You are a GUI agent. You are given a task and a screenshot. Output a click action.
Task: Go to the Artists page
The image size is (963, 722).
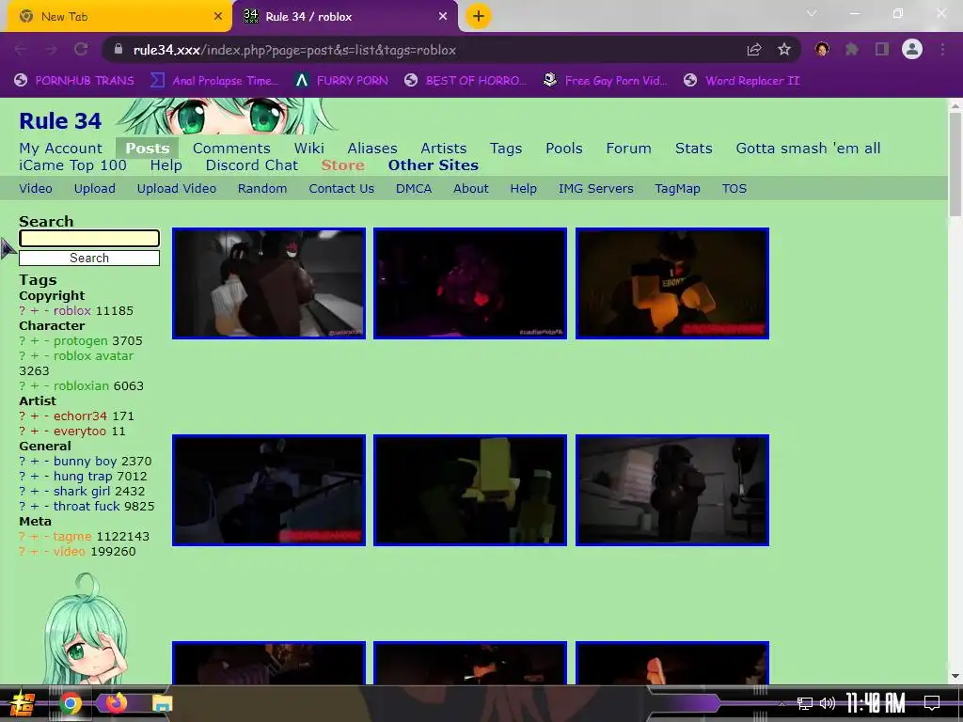tap(444, 149)
